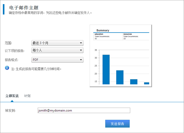This screenshot has width=184, height=133.
Task: Click the 范围 field label
Action: 9,43
